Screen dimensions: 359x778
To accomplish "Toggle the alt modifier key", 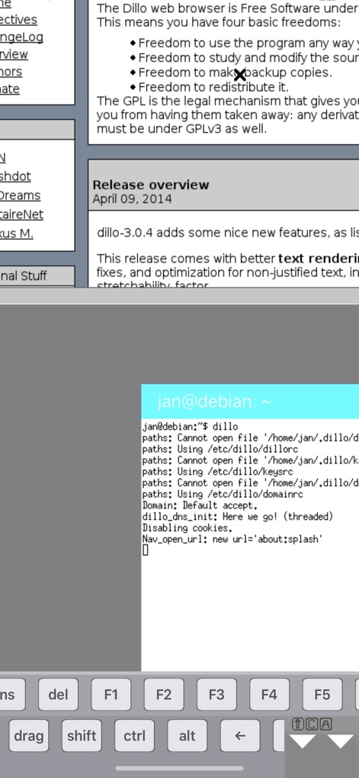I will pos(188,735).
